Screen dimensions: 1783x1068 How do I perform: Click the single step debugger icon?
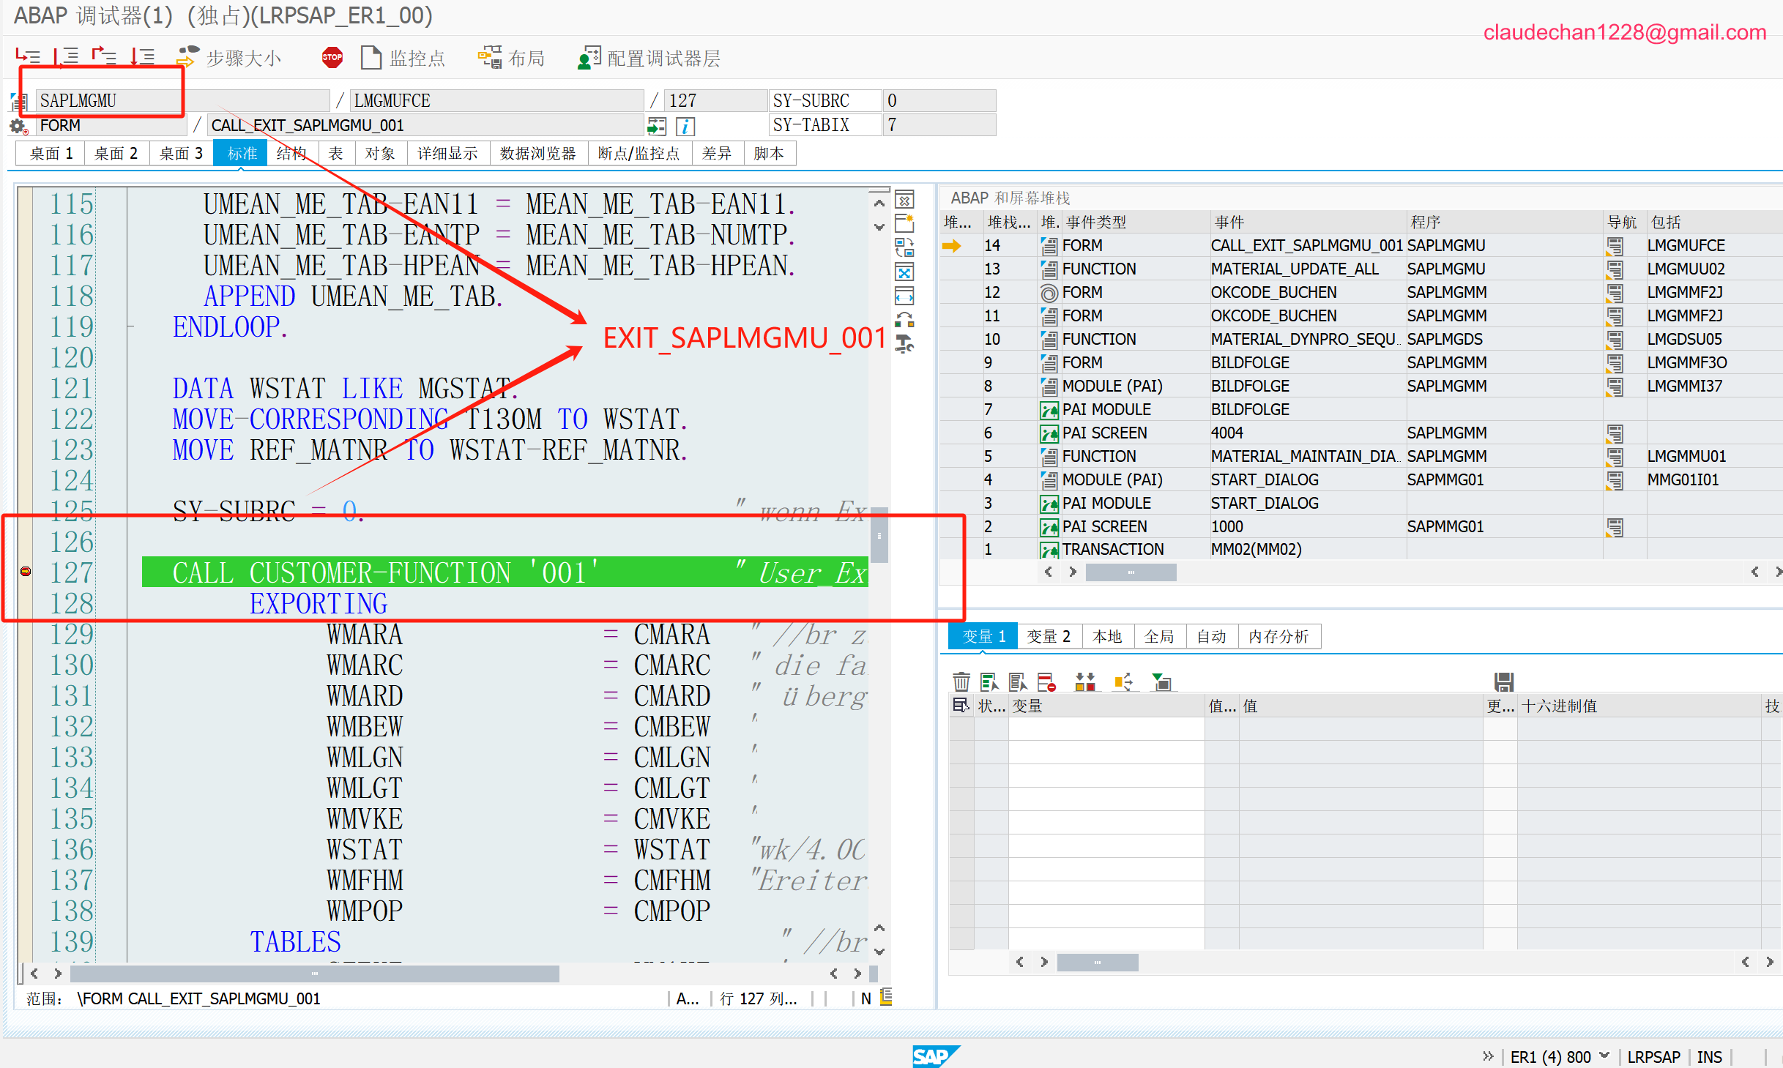click(x=28, y=56)
